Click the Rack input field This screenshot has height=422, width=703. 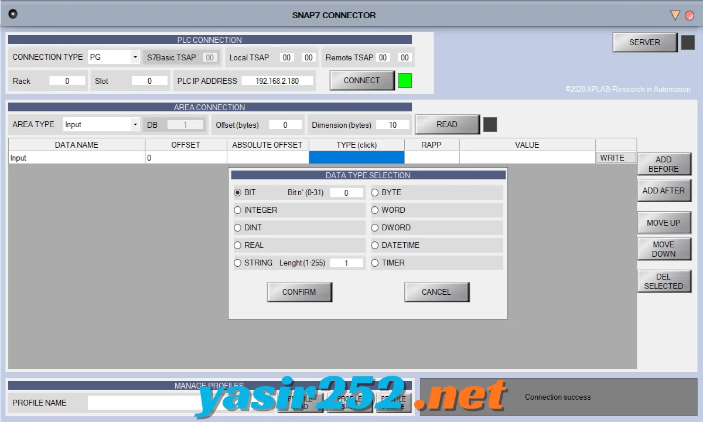tap(67, 81)
